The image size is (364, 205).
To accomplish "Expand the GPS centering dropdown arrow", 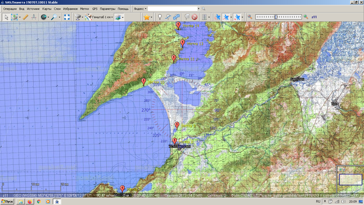I will [242, 17].
